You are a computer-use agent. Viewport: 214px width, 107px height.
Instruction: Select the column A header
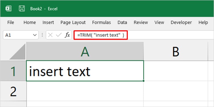click(x=85, y=51)
